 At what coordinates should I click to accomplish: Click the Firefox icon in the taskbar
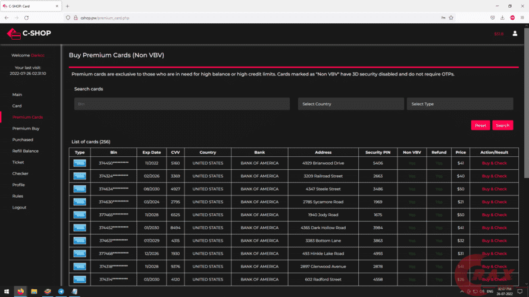click(x=21, y=291)
